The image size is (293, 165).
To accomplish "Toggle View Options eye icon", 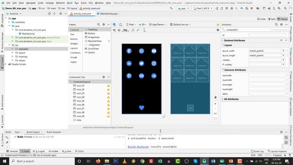I will [114, 30].
